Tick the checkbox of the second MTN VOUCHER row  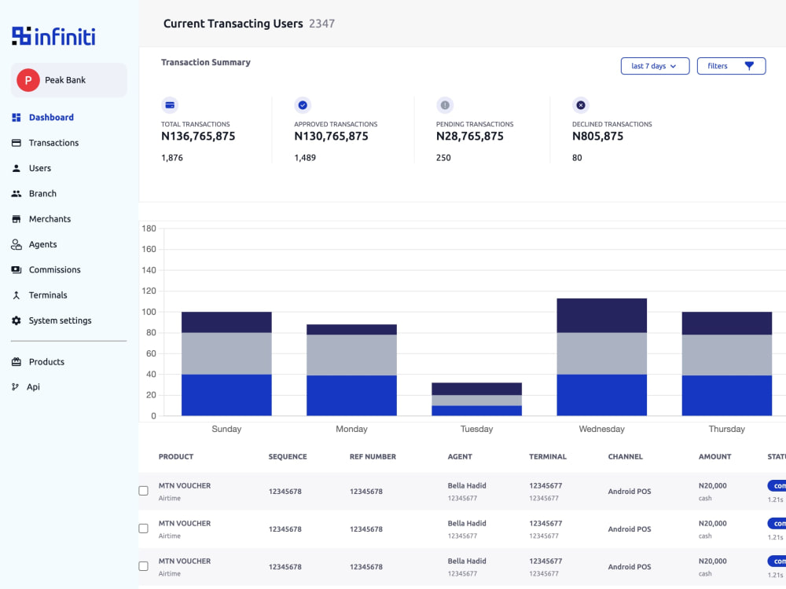coord(144,529)
